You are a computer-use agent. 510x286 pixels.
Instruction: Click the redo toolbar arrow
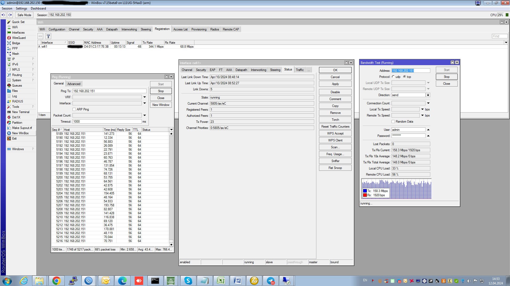pyautogui.click(x=10, y=15)
